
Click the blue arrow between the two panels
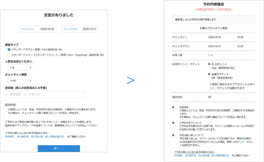(x=131, y=81)
